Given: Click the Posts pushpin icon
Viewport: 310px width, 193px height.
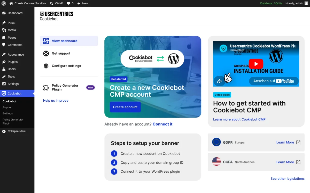Looking at the screenshot, I should [x=4, y=23].
